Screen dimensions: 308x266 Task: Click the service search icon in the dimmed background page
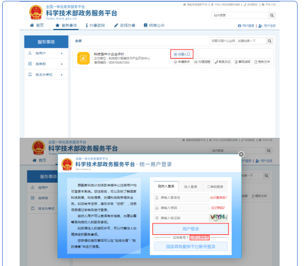pyautogui.click(x=267, y=175)
